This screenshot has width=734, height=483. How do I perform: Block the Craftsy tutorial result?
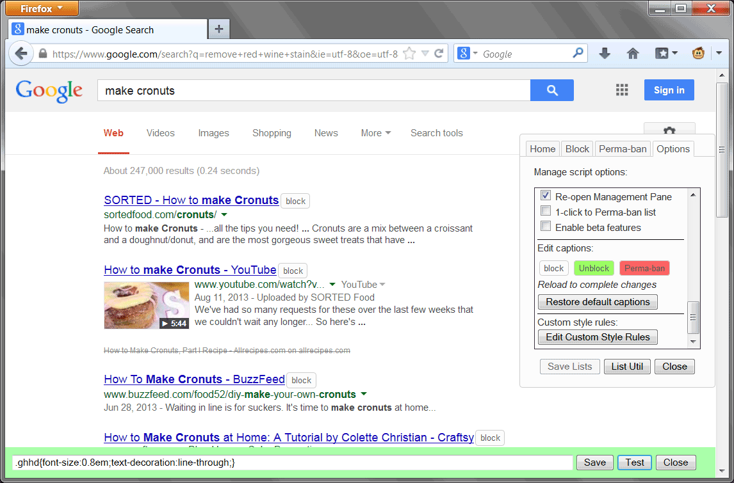coord(490,438)
